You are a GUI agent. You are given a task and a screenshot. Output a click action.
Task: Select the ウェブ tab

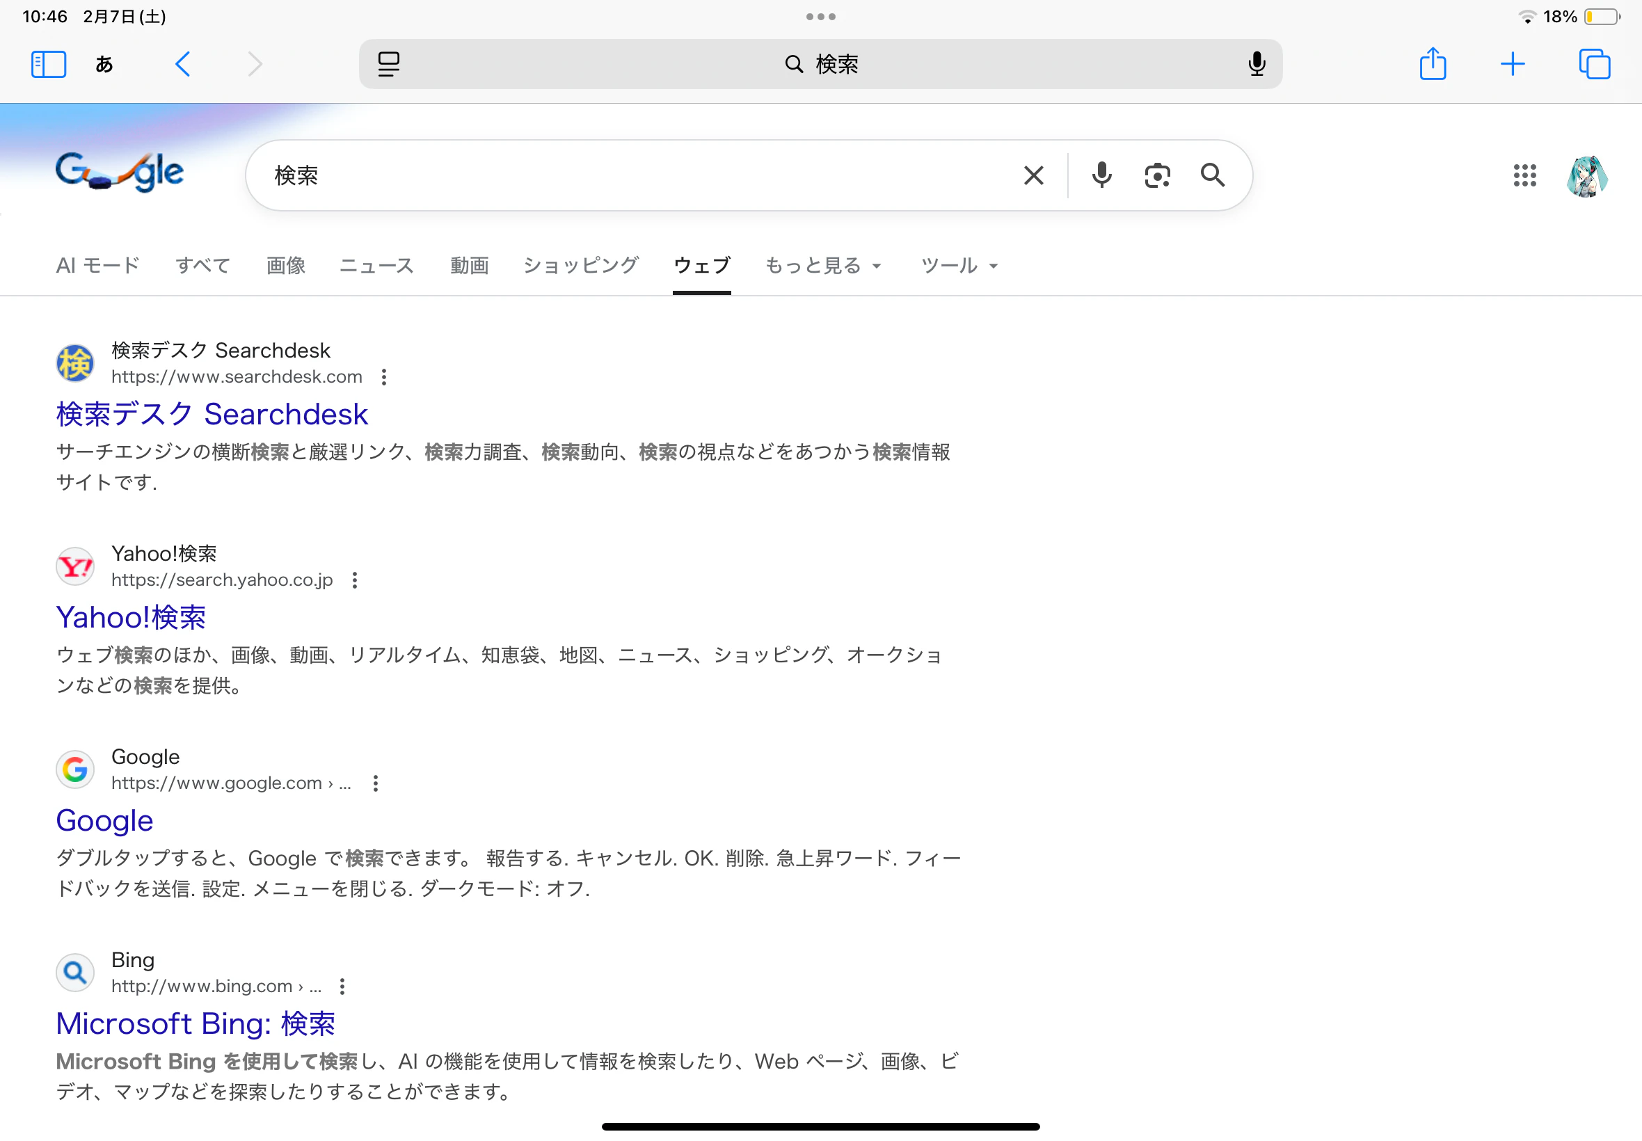(702, 265)
